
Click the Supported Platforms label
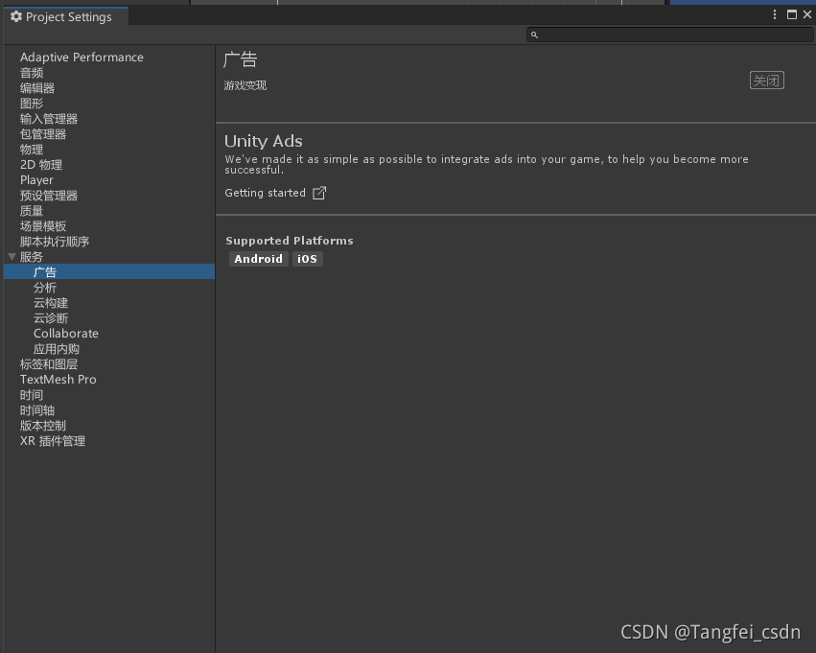click(290, 241)
